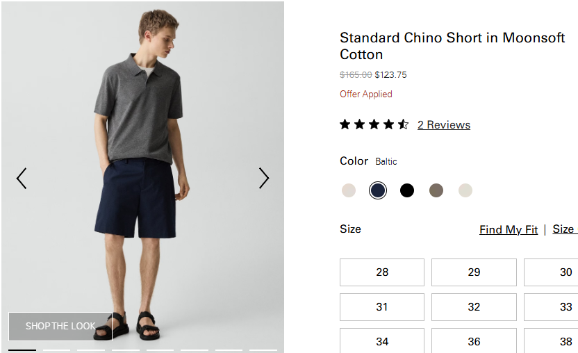The image size is (578, 353).
Task: Choose size 31
Action: [x=382, y=307]
